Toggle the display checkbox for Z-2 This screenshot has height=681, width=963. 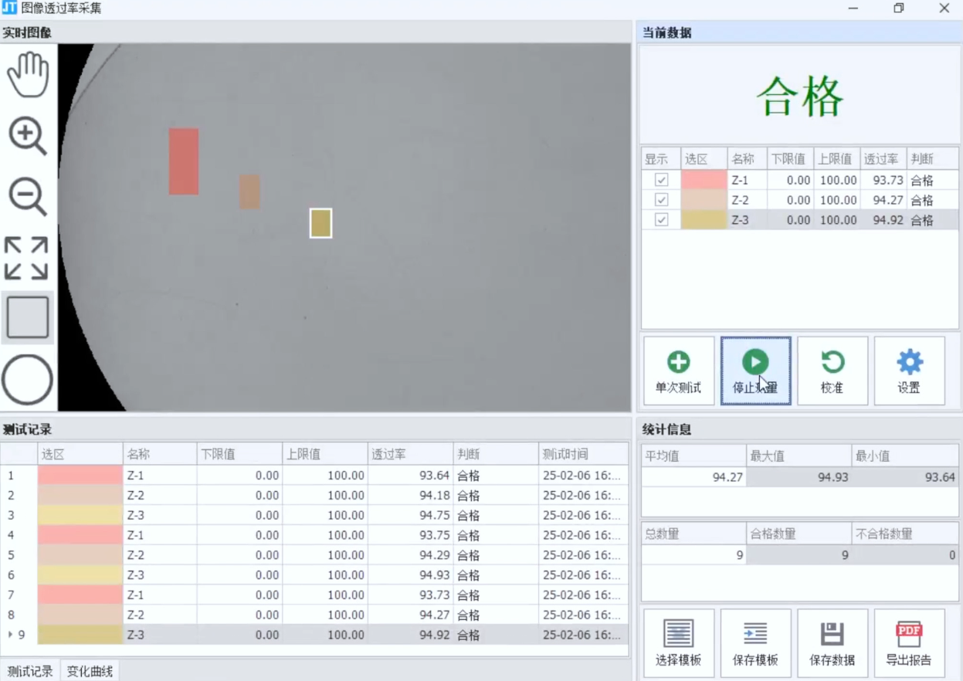click(x=661, y=200)
